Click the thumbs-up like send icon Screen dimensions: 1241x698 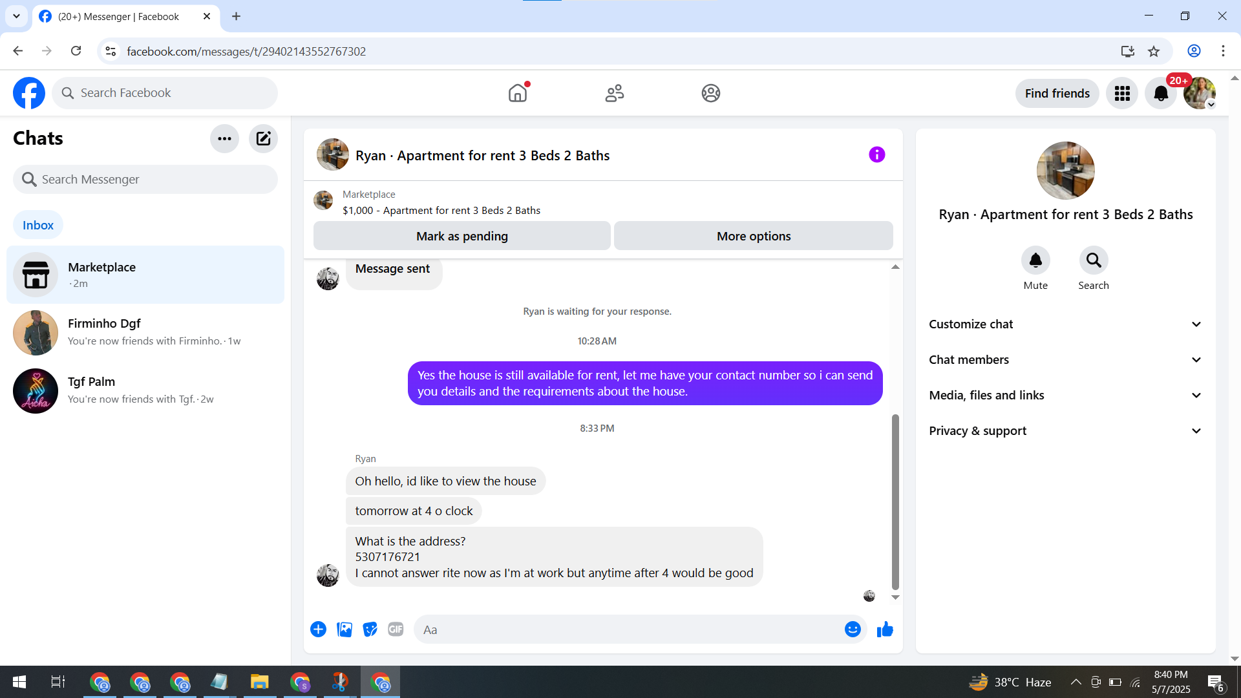tap(885, 629)
